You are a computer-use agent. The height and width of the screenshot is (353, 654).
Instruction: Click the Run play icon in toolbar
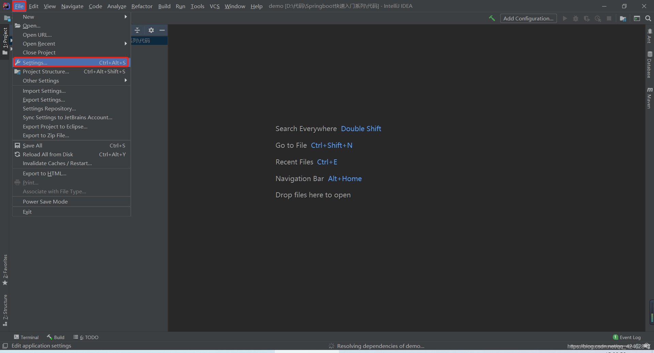coord(565,18)
